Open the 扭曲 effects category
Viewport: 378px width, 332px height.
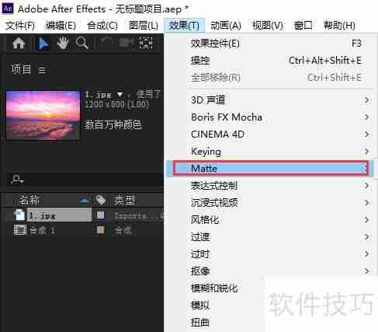pyautogui.click(x=200, y=323)
